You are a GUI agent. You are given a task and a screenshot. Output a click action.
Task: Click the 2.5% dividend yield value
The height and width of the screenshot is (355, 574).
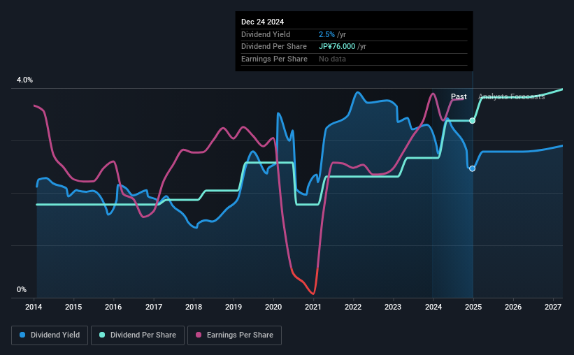(327, 34)
